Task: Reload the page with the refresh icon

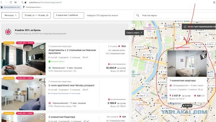Action: click(11, 2)
